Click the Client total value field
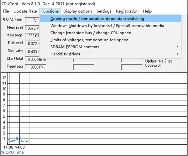This screenshot has width=188, height=156. tap(36, 59)
